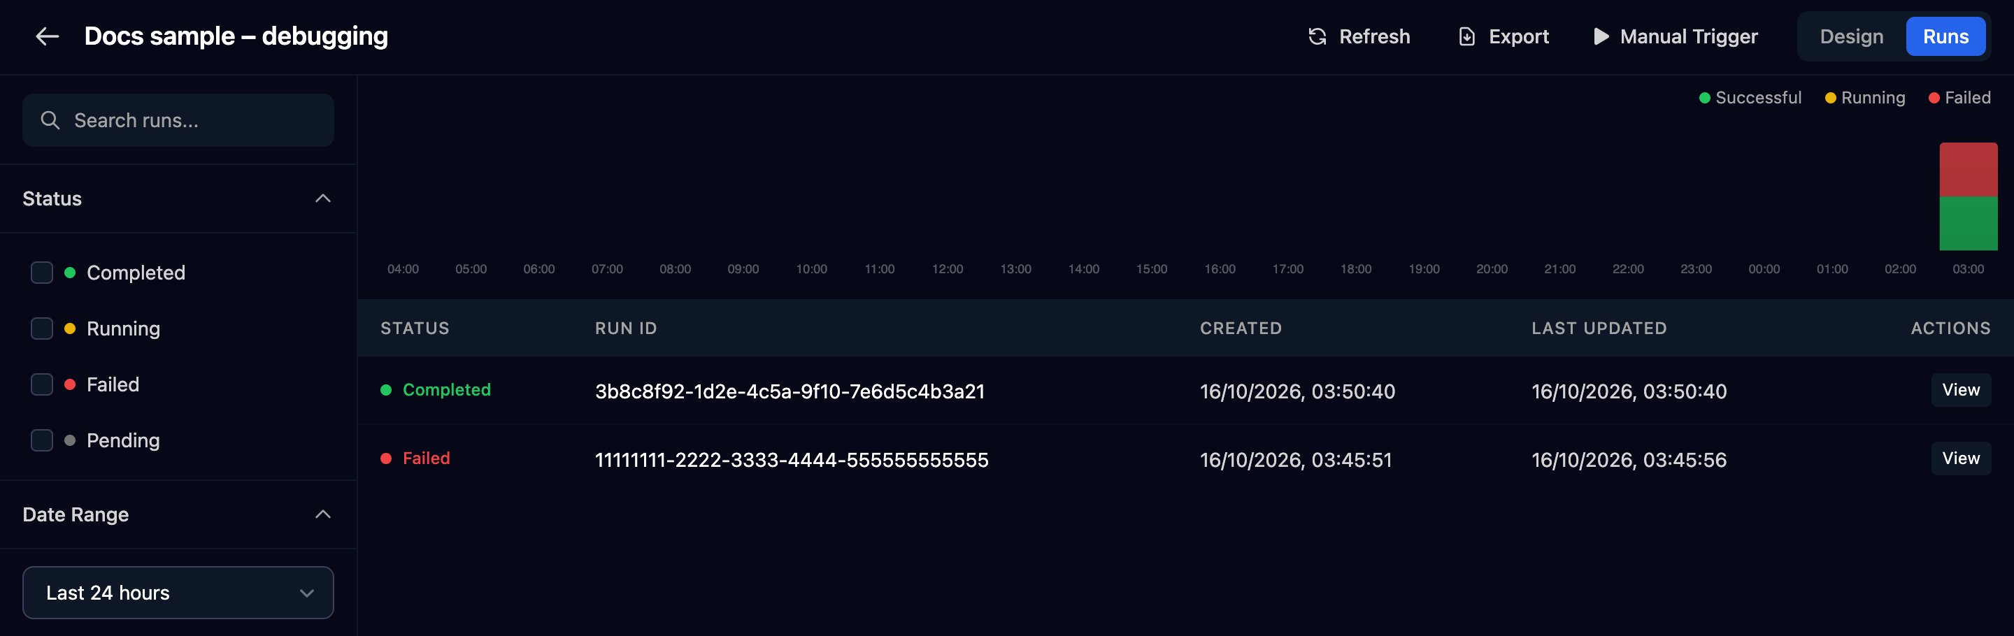Check the Running status checkbox
Screen dimensions: 2014x636
[x=41, y=329]
